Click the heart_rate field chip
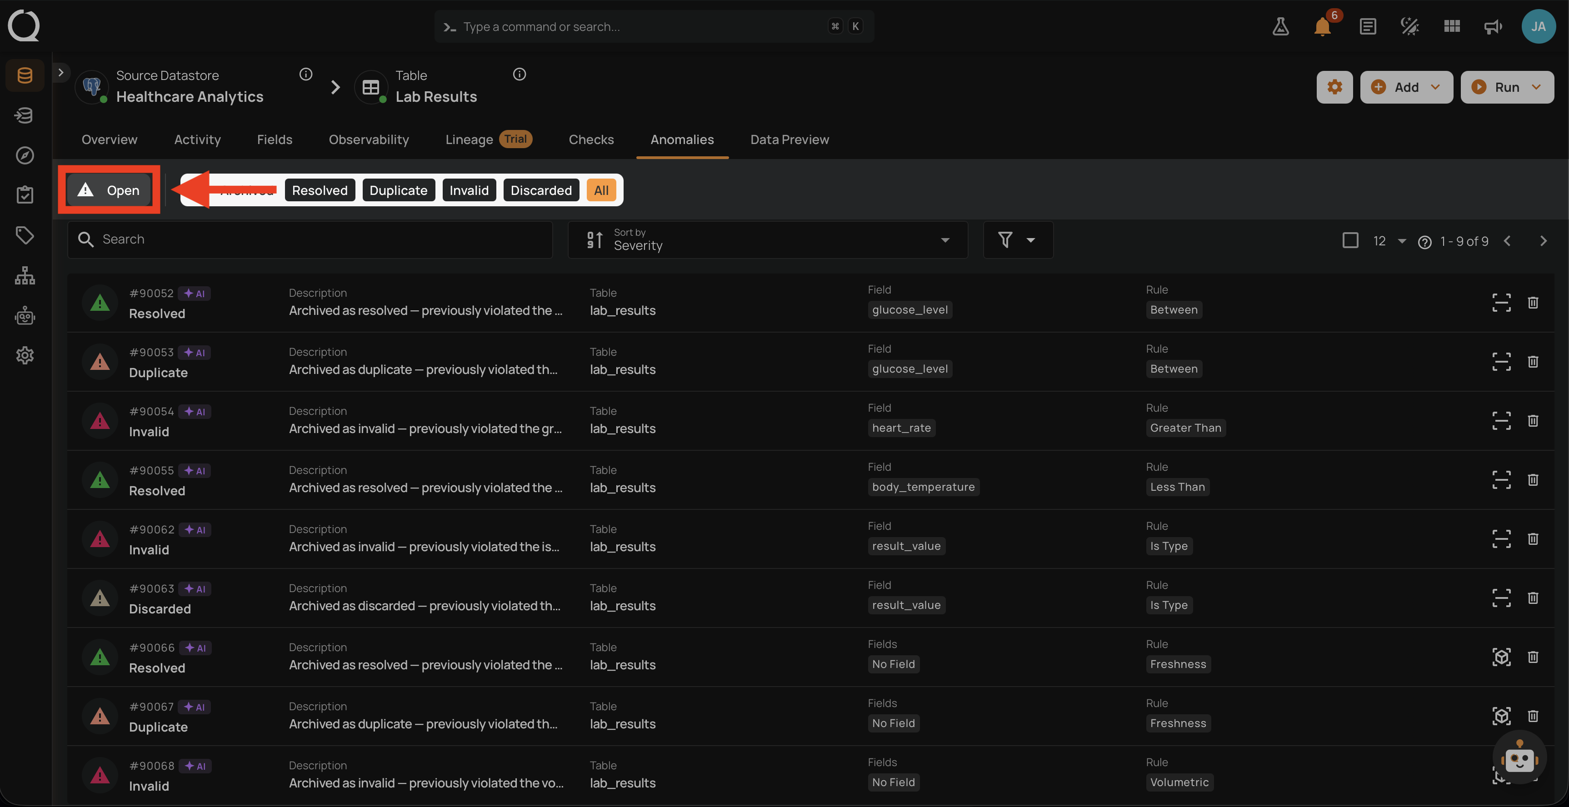 [901, 428]
